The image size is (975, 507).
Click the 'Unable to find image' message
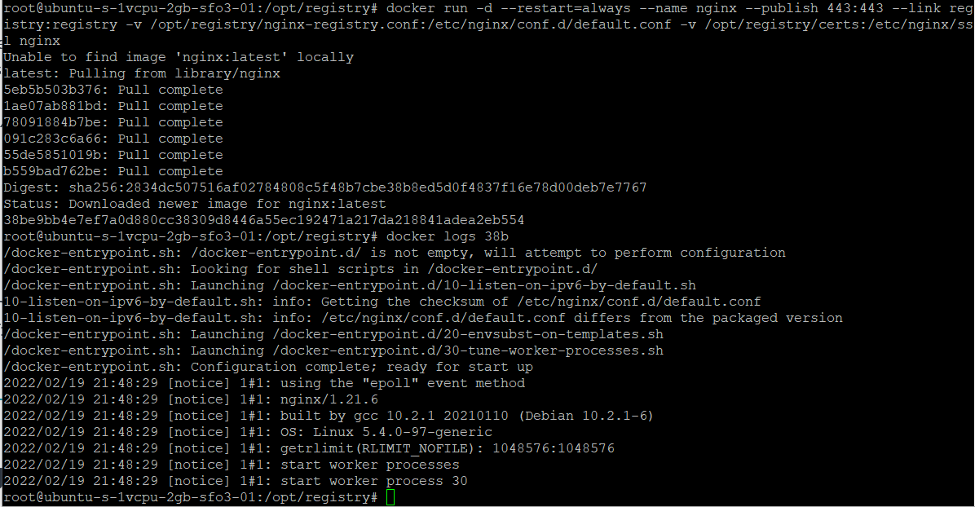(179, 57)
